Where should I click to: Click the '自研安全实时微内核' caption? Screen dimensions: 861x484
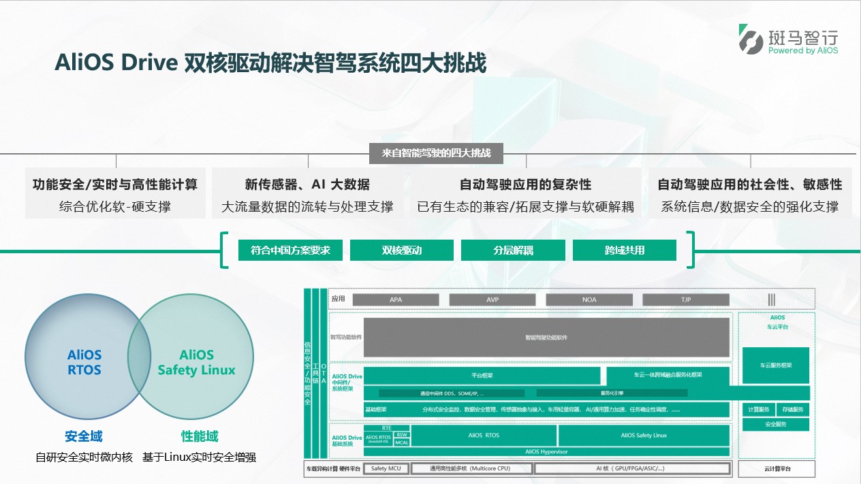pyautogui.click(x=84, y=457)
